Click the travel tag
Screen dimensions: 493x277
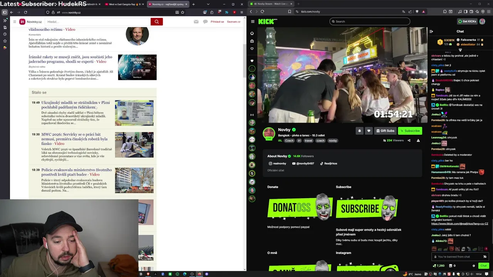[x=309, y=141]
